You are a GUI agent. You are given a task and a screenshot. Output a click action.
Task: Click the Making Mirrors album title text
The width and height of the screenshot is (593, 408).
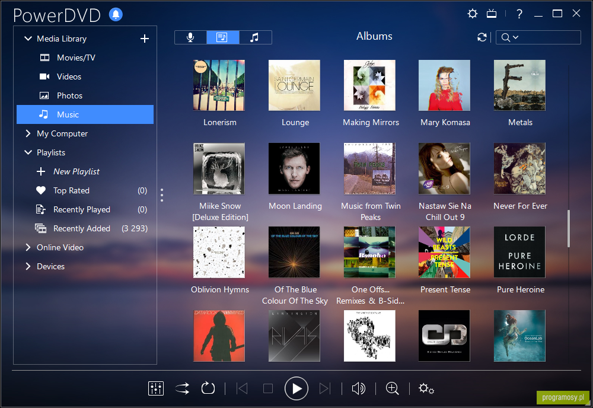[371, 123]
